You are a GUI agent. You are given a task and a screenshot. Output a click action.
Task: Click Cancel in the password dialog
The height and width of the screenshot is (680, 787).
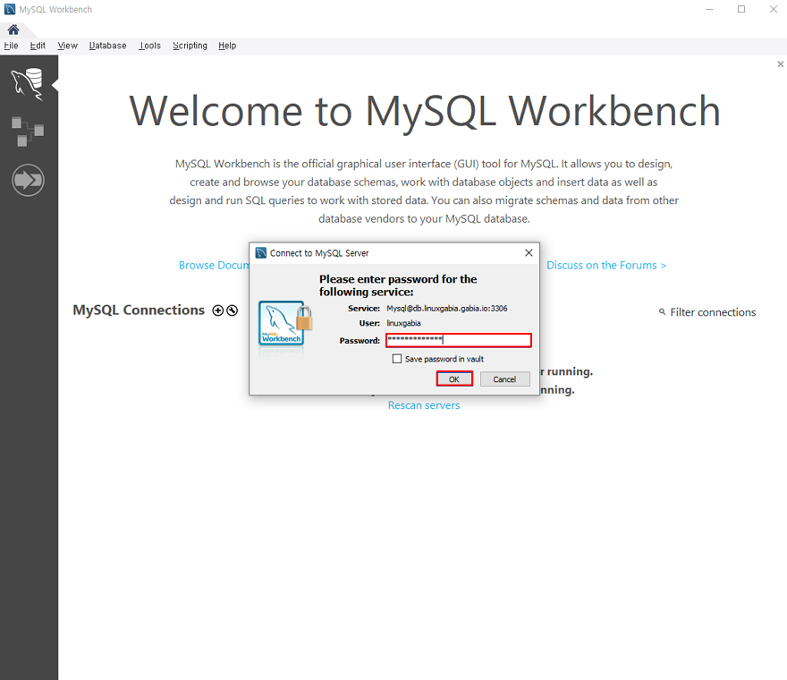tap(504, 379)
